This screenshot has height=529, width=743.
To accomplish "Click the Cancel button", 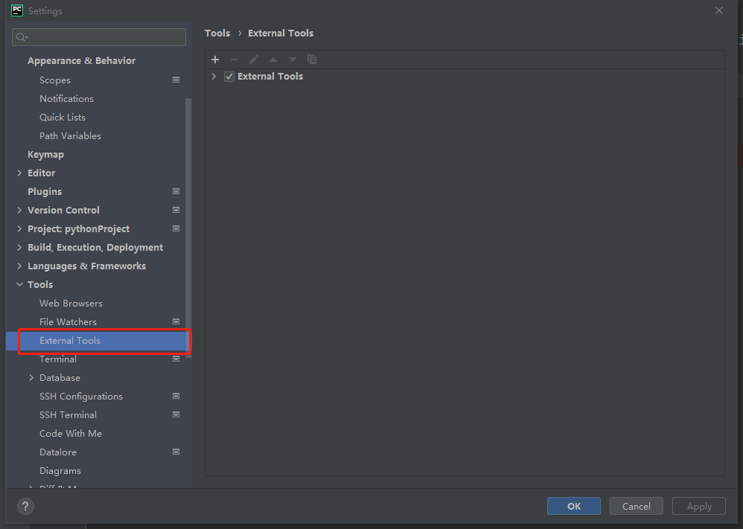I will (x=637, y=506).
